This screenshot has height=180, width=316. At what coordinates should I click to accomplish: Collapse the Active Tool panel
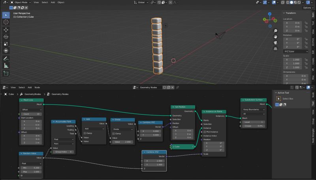276,93
